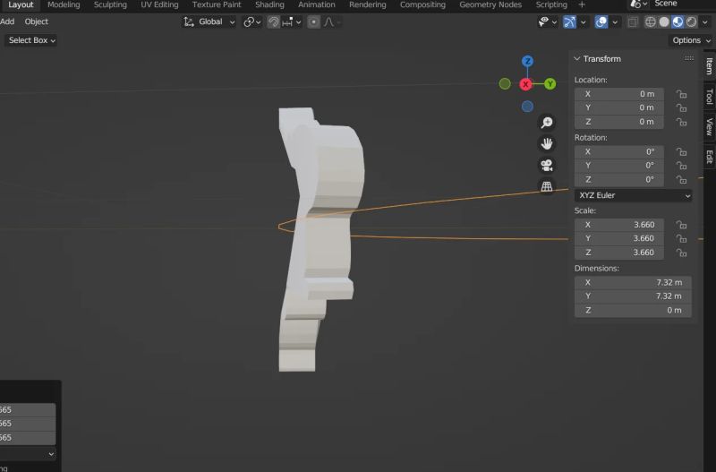
Task: Open the pivot point dropdown
Action: click(x=252, y=21)
